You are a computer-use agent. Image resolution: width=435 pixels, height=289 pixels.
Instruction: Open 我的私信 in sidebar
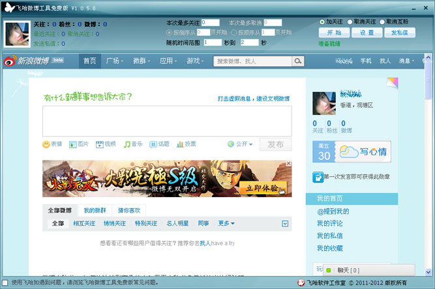pos(329,236)
